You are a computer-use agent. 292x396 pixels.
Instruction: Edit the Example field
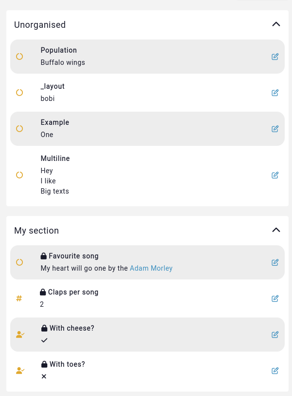point(275,129)
